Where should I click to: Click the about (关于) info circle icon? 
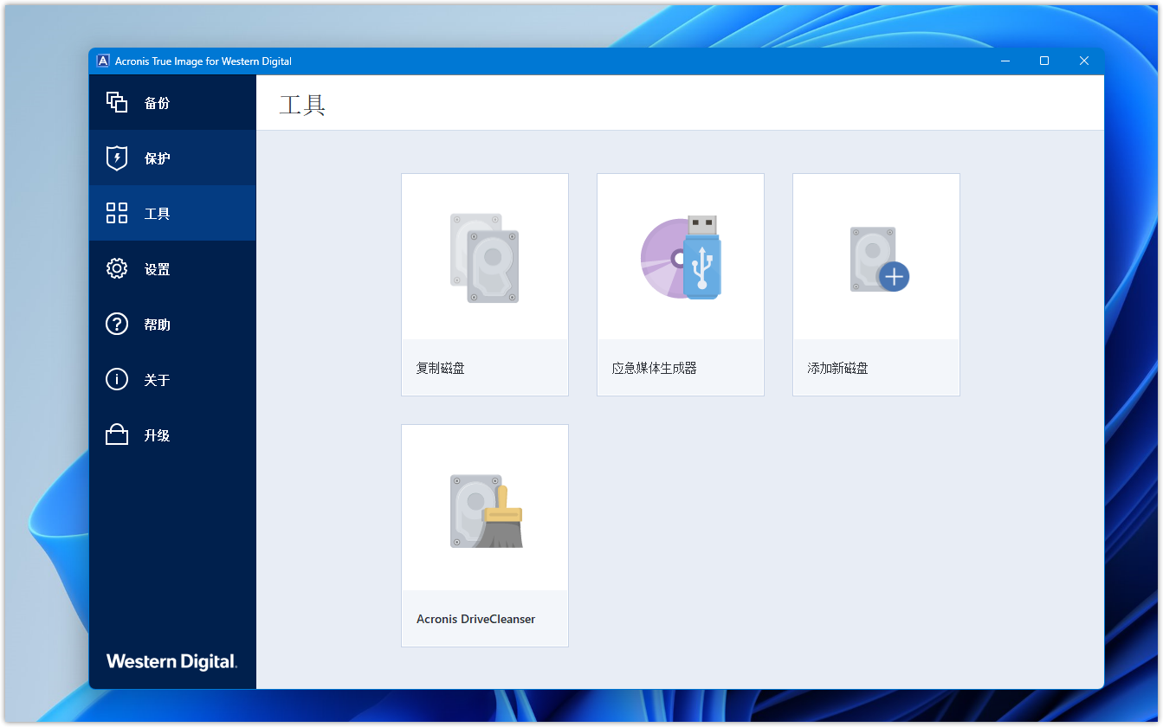tap(117, 379)
